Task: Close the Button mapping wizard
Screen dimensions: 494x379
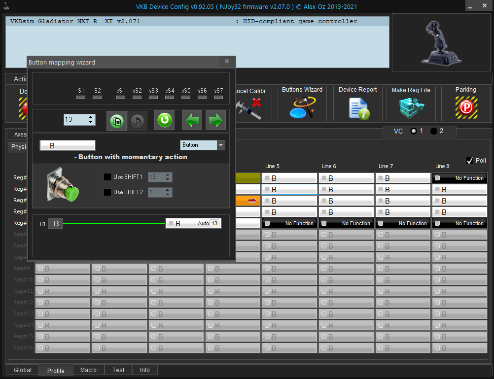Action: click(x=226, y=62)
